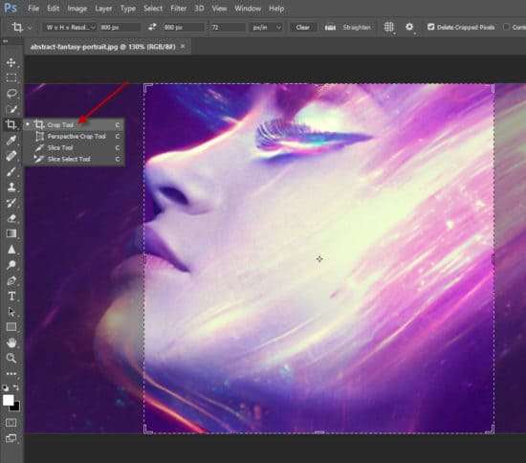Image resolution: width=526 pixels, height=463 pixels.
Task: Choose Crop Tool in the flyout menu
Action: tap(75, 124)
